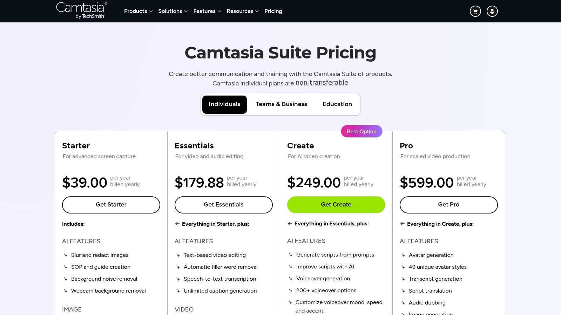Viewport: 561px width, 315px height.
Task: Select the Individuals tab
Action: [224, 104]
